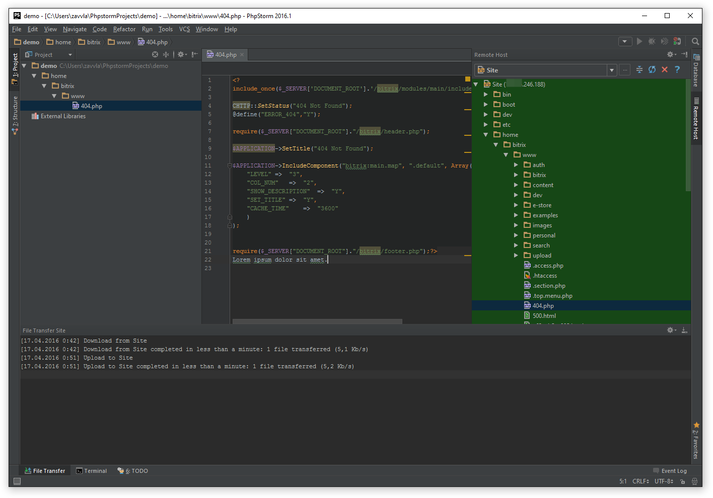Click the browse '...' button beside Site
713x498 pixels.
(625, 70)
